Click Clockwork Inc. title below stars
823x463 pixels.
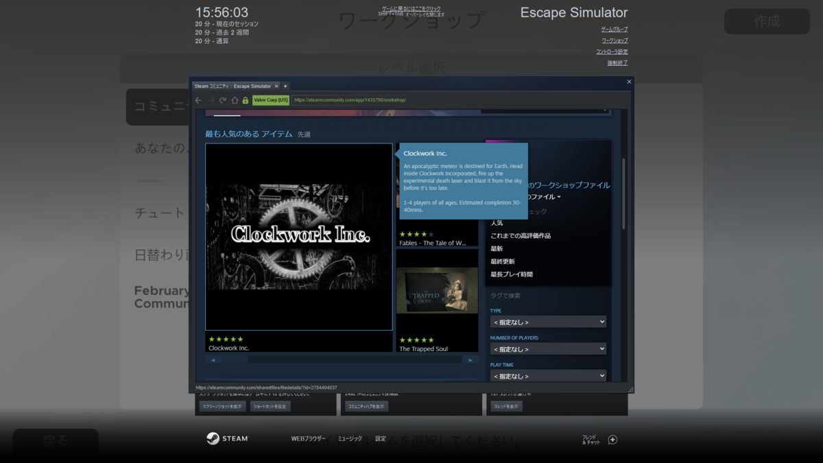tap(228, 348)
